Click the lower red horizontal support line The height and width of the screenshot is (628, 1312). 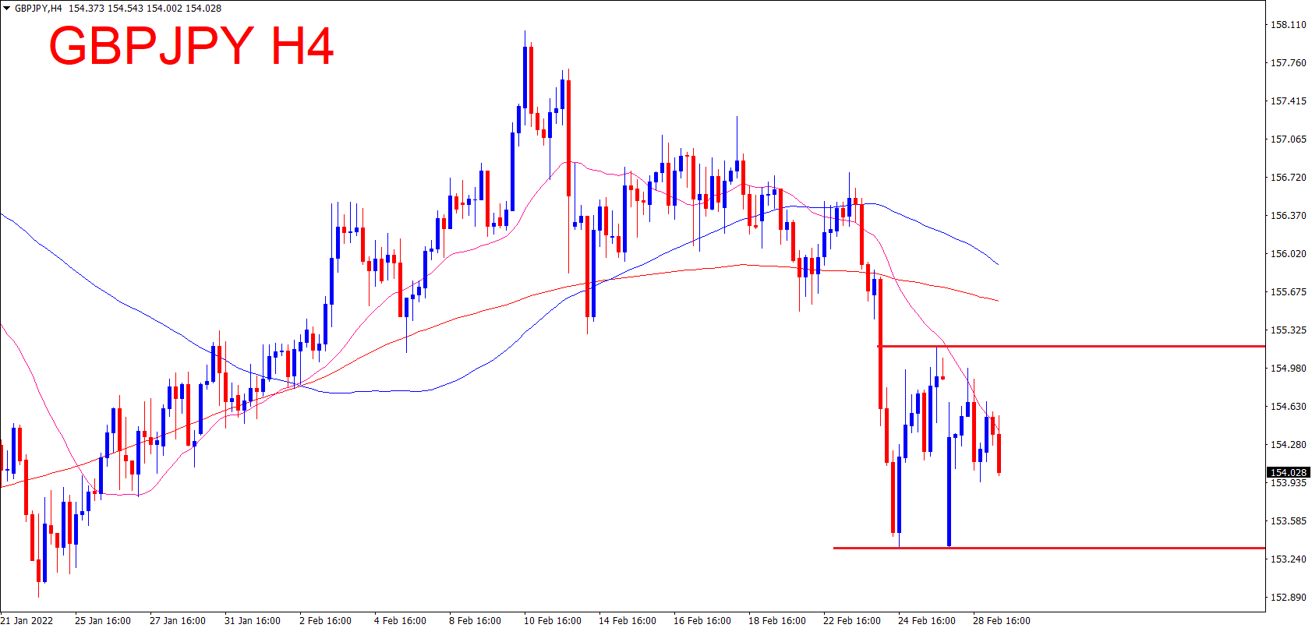coord(1049,548)
